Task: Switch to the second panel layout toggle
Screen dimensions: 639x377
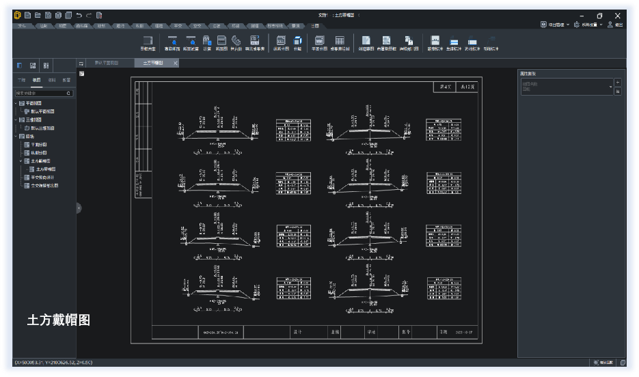Action: [x=33, y=66]
